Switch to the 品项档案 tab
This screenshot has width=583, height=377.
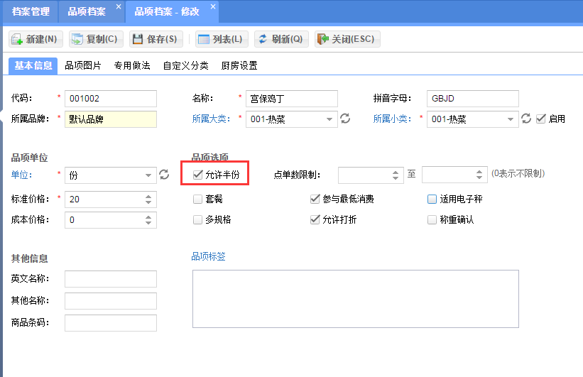[x=87, y=11]
